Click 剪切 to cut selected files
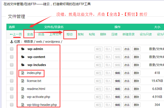 (69, 34)
